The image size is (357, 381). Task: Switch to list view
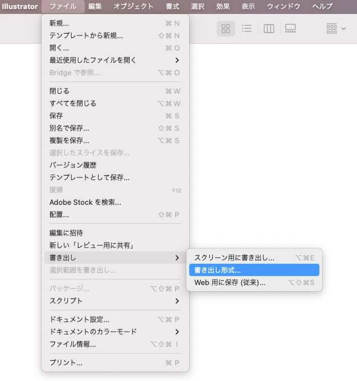(246, 29)
